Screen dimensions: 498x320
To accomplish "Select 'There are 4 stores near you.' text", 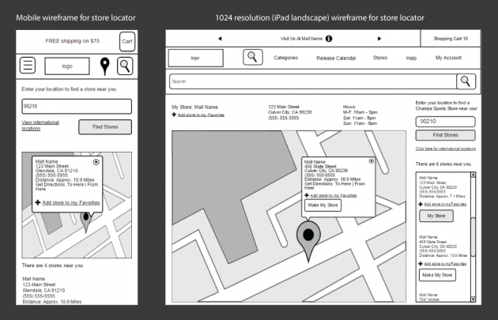I will click(53, 265).
